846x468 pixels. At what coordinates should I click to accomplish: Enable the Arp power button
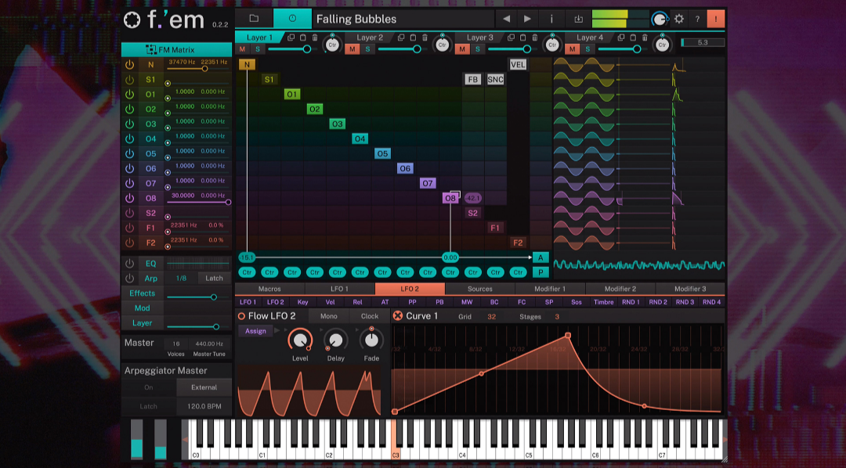tap(129, 278)
